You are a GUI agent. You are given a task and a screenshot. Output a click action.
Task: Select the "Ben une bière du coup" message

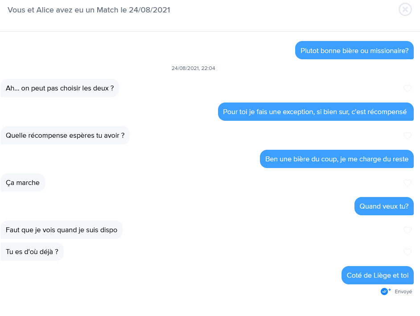(337, 159)
